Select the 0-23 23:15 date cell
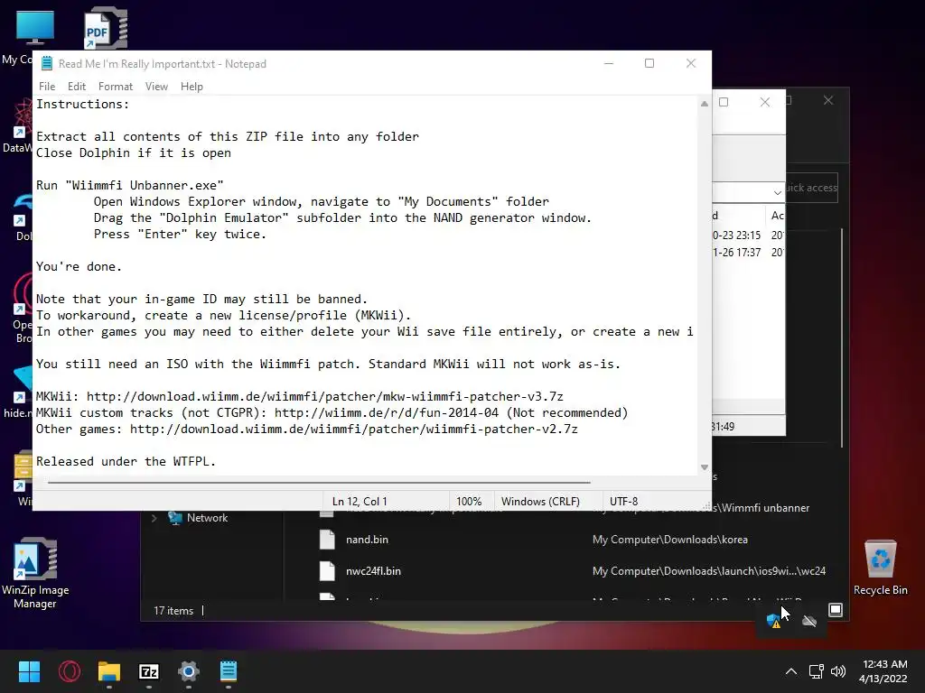The image size is (925, 693). point(737,236)
